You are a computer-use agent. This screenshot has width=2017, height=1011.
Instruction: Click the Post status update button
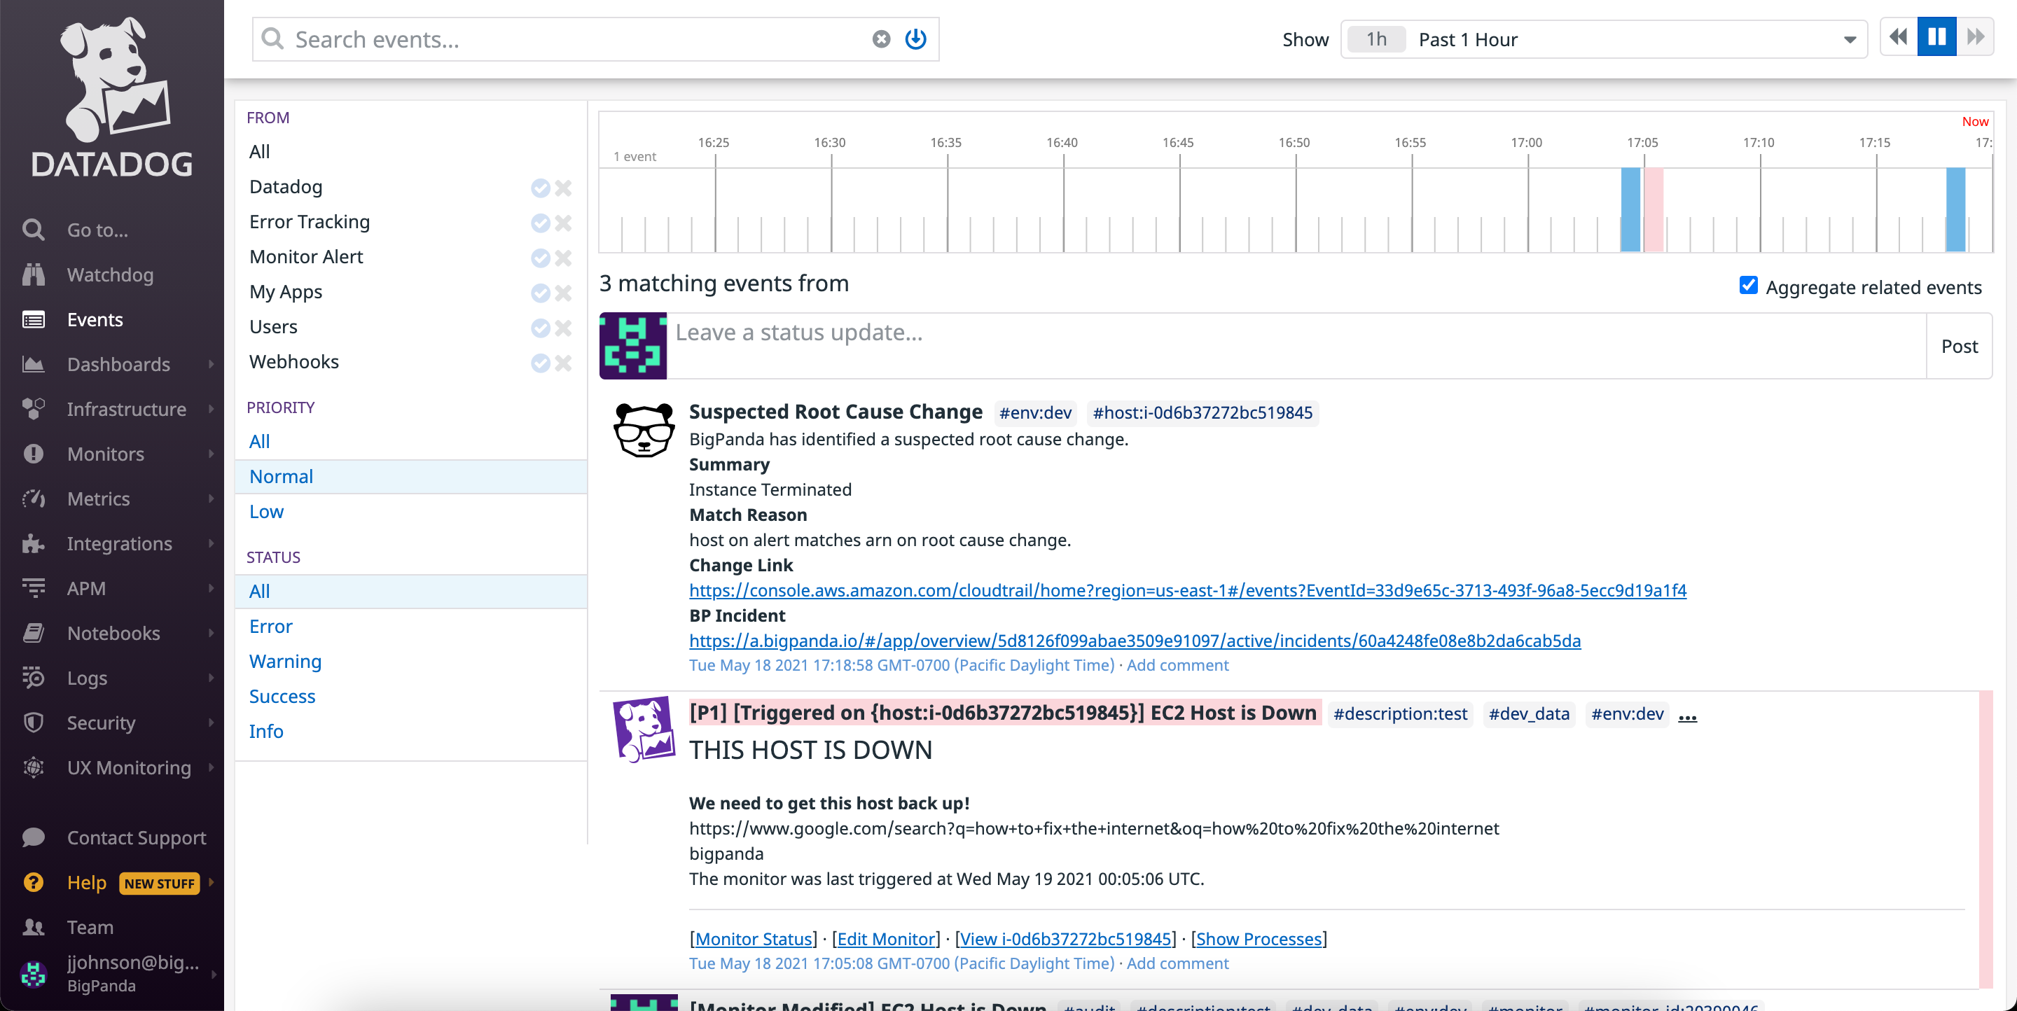(x=1958, y=346)
